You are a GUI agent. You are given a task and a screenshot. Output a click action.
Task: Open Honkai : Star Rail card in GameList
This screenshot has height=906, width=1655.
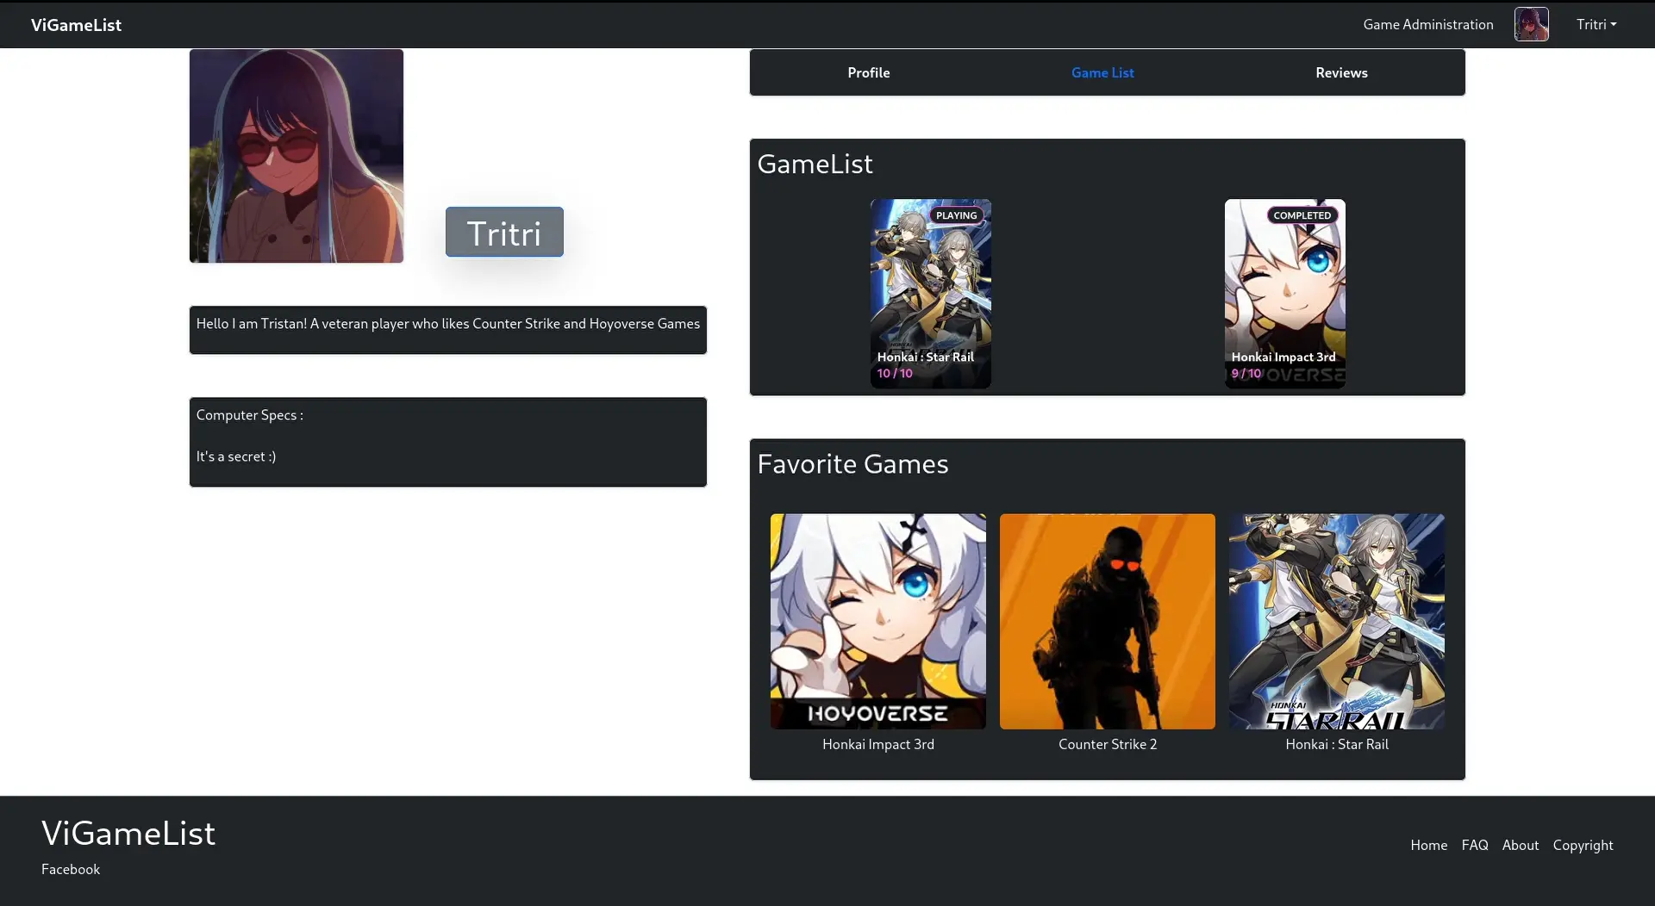point(930,294)
